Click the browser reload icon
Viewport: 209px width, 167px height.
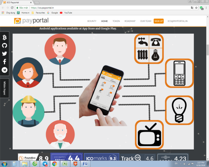click(x=12, y=8)
